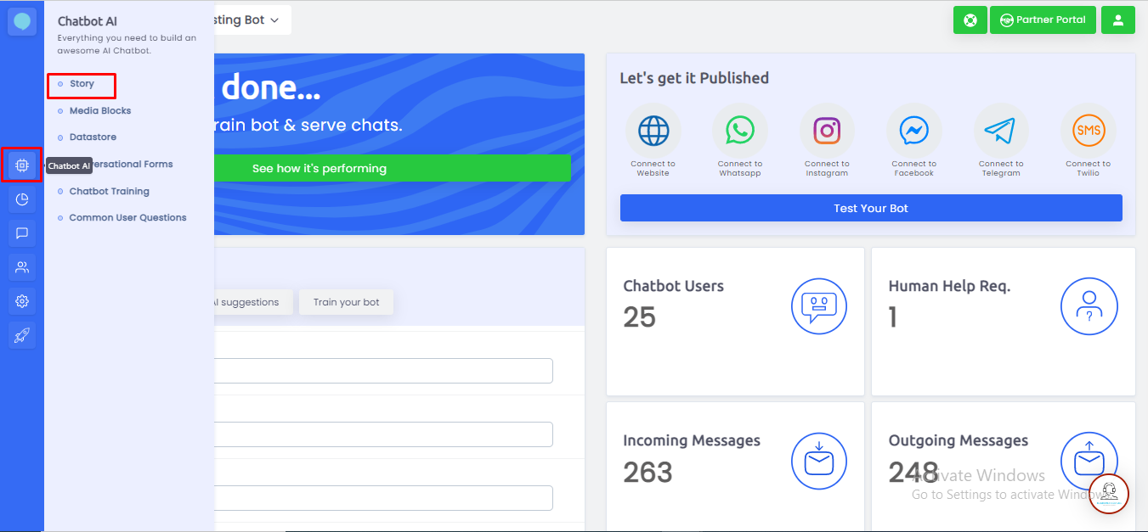This screenshot has width=1148, height=532.
Task: Select Story from the Chatbot AI menu
Action: click(82, 84)
